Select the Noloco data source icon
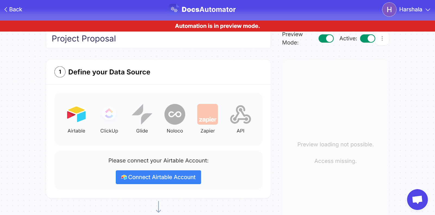The height and width of the screenshot is (215, 435). click(175, 114)
